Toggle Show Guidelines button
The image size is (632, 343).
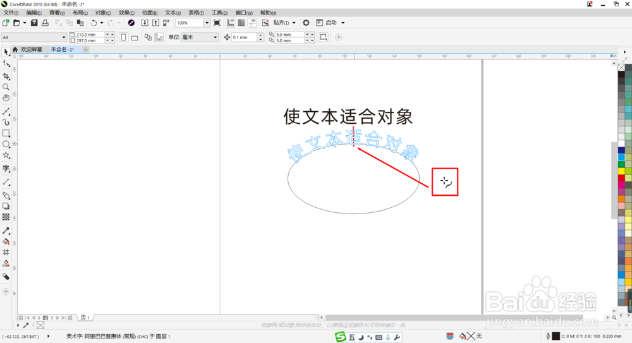click(252, 23)
